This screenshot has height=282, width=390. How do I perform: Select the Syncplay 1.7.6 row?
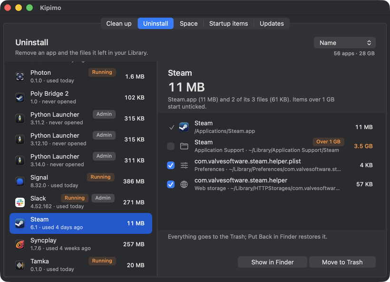pyautogui.click(x=81, y=244)
